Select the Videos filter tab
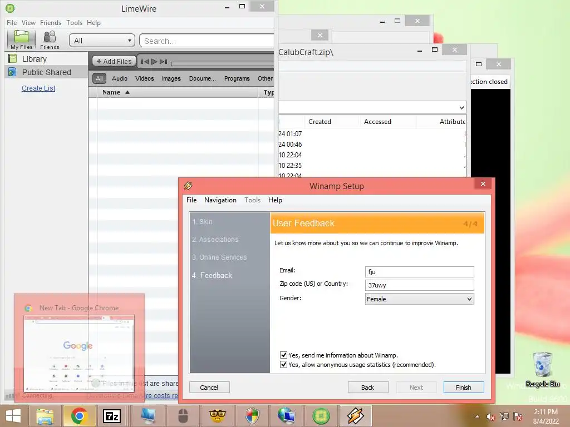The height and width of the screenshot is (427, 570). click(x=145, y=78)
